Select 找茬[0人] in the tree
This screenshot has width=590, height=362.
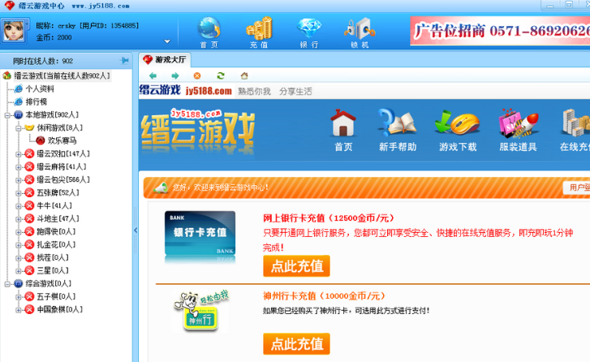tap(53, 257)
